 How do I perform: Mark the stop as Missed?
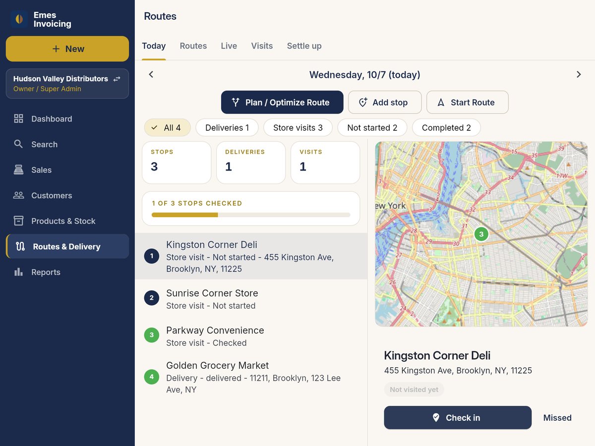[x=557, y=418]
